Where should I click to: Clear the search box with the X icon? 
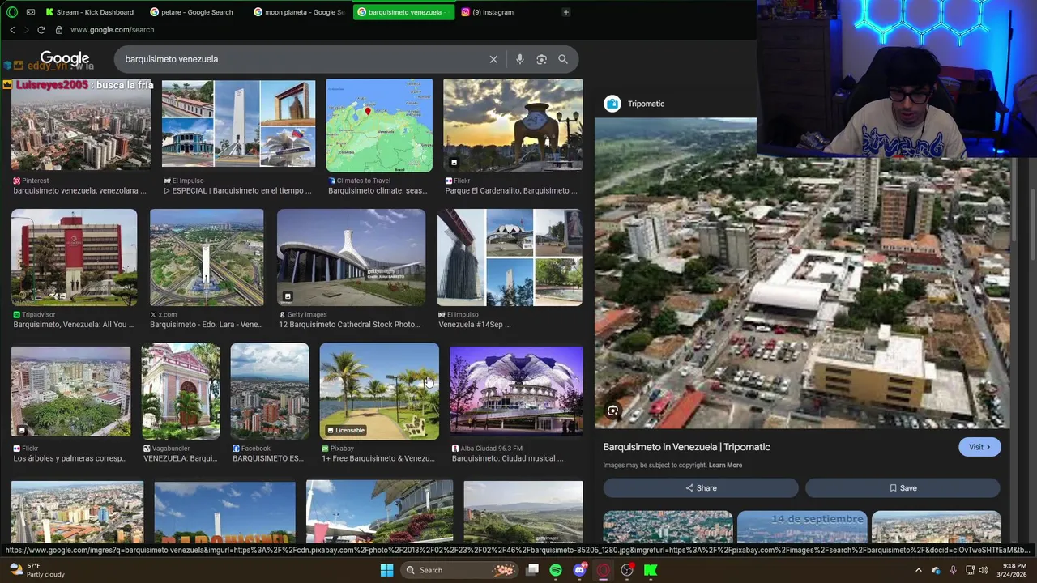pos(493,59)
